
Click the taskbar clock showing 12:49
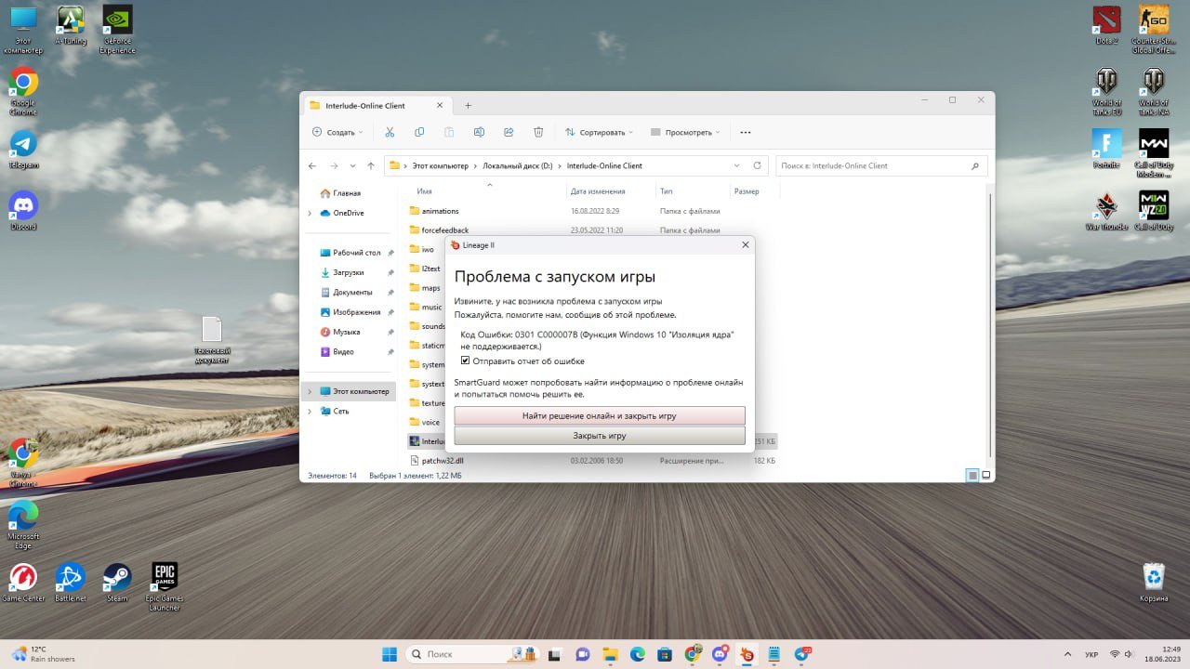click(x=1163, y=654)
